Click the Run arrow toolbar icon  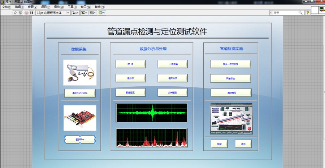coord(15,13)
